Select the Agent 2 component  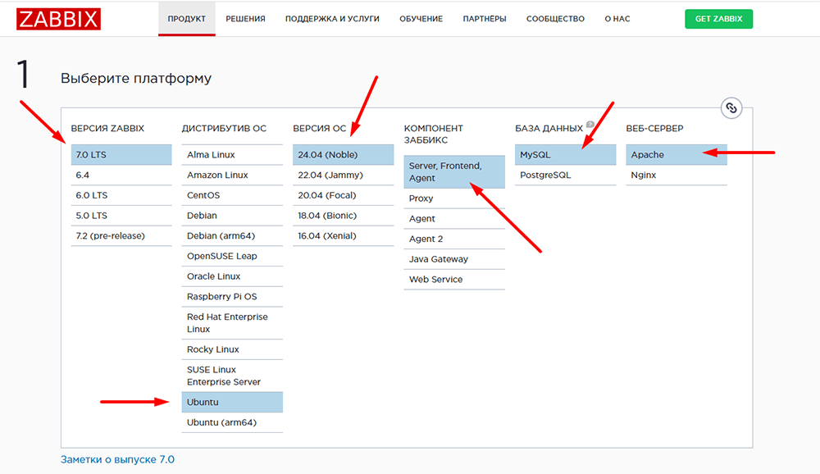pos(454,239)
